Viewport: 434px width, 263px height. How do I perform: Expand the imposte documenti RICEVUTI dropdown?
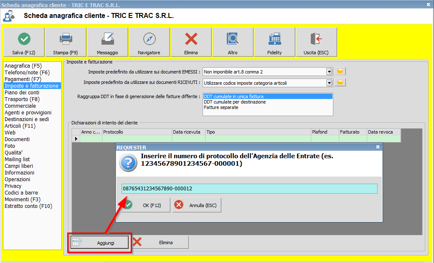[x=329, y=83]
